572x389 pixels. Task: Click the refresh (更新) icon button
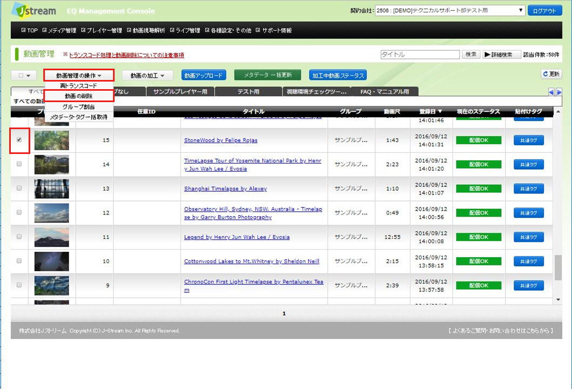(x=551, y=75)
